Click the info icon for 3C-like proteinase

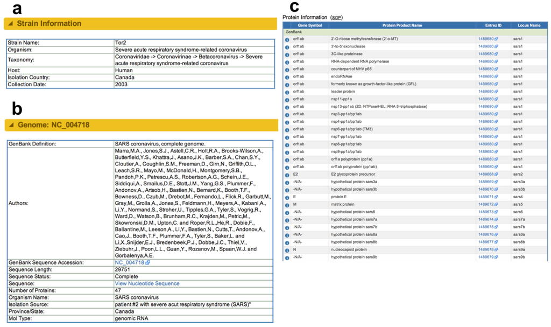(x=288, y=54)
